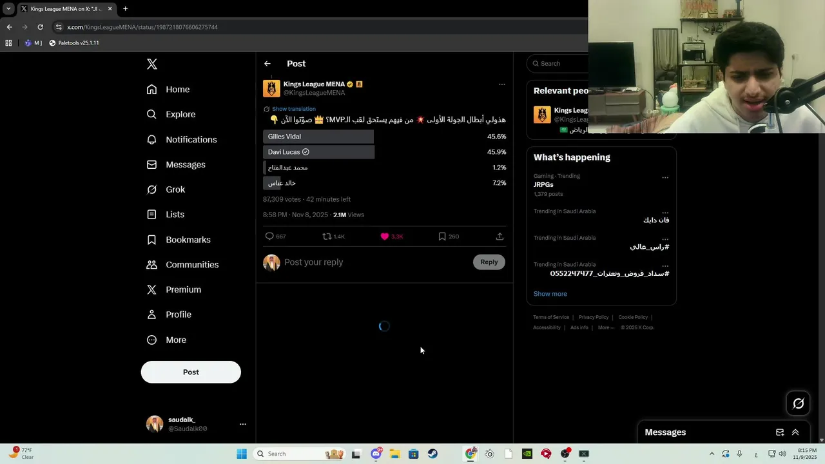Open the tab search dropdown
Image resolution: width=825 pixels, height=464 pixels.
point(8,9)
